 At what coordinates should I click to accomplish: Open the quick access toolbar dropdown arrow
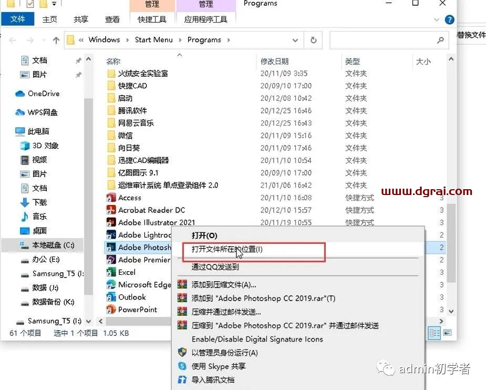(x=54, y=4)
